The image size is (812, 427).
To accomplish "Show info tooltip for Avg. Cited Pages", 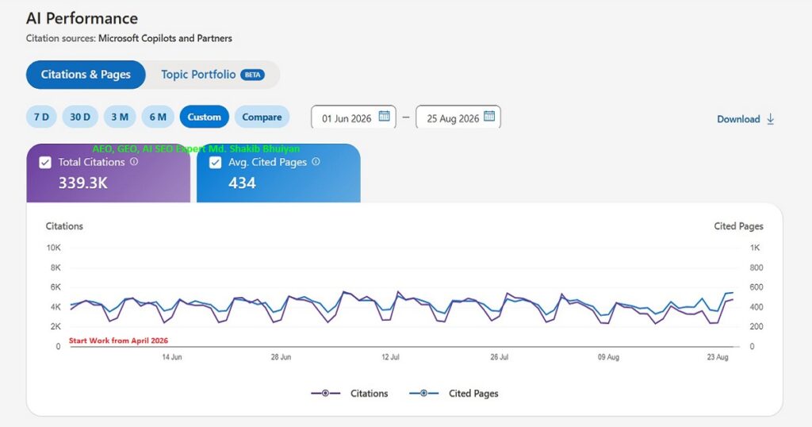I will coord(316,162).
